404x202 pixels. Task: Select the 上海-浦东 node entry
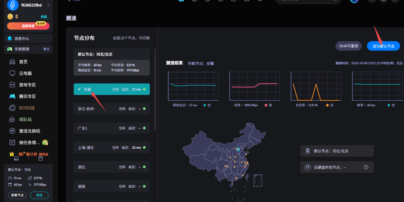(x=112, y=147)
